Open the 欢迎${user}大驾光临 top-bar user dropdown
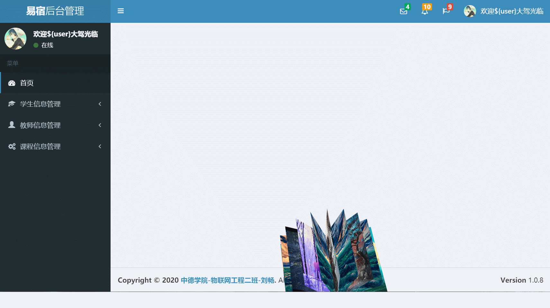 tap(503, 11)
